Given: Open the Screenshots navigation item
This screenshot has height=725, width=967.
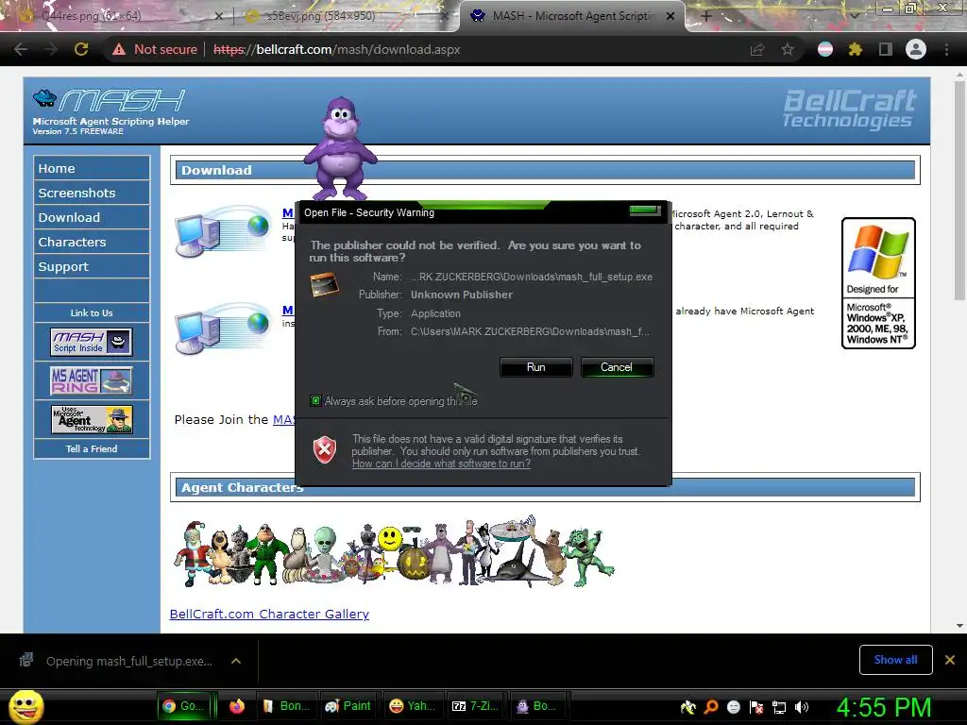Looking at the screenshot, I should click(x=92, y=193).
